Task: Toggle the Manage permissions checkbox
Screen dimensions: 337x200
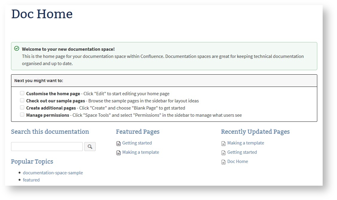Action: click(x=22, y=115)
